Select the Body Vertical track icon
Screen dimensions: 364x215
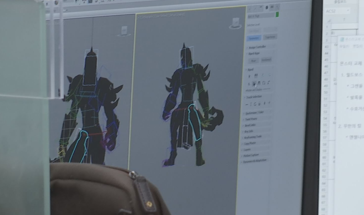[251, 104]
